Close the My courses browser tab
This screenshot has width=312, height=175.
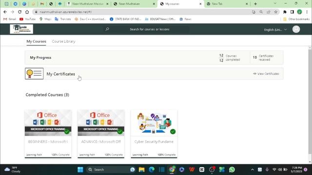pos(200,4)
